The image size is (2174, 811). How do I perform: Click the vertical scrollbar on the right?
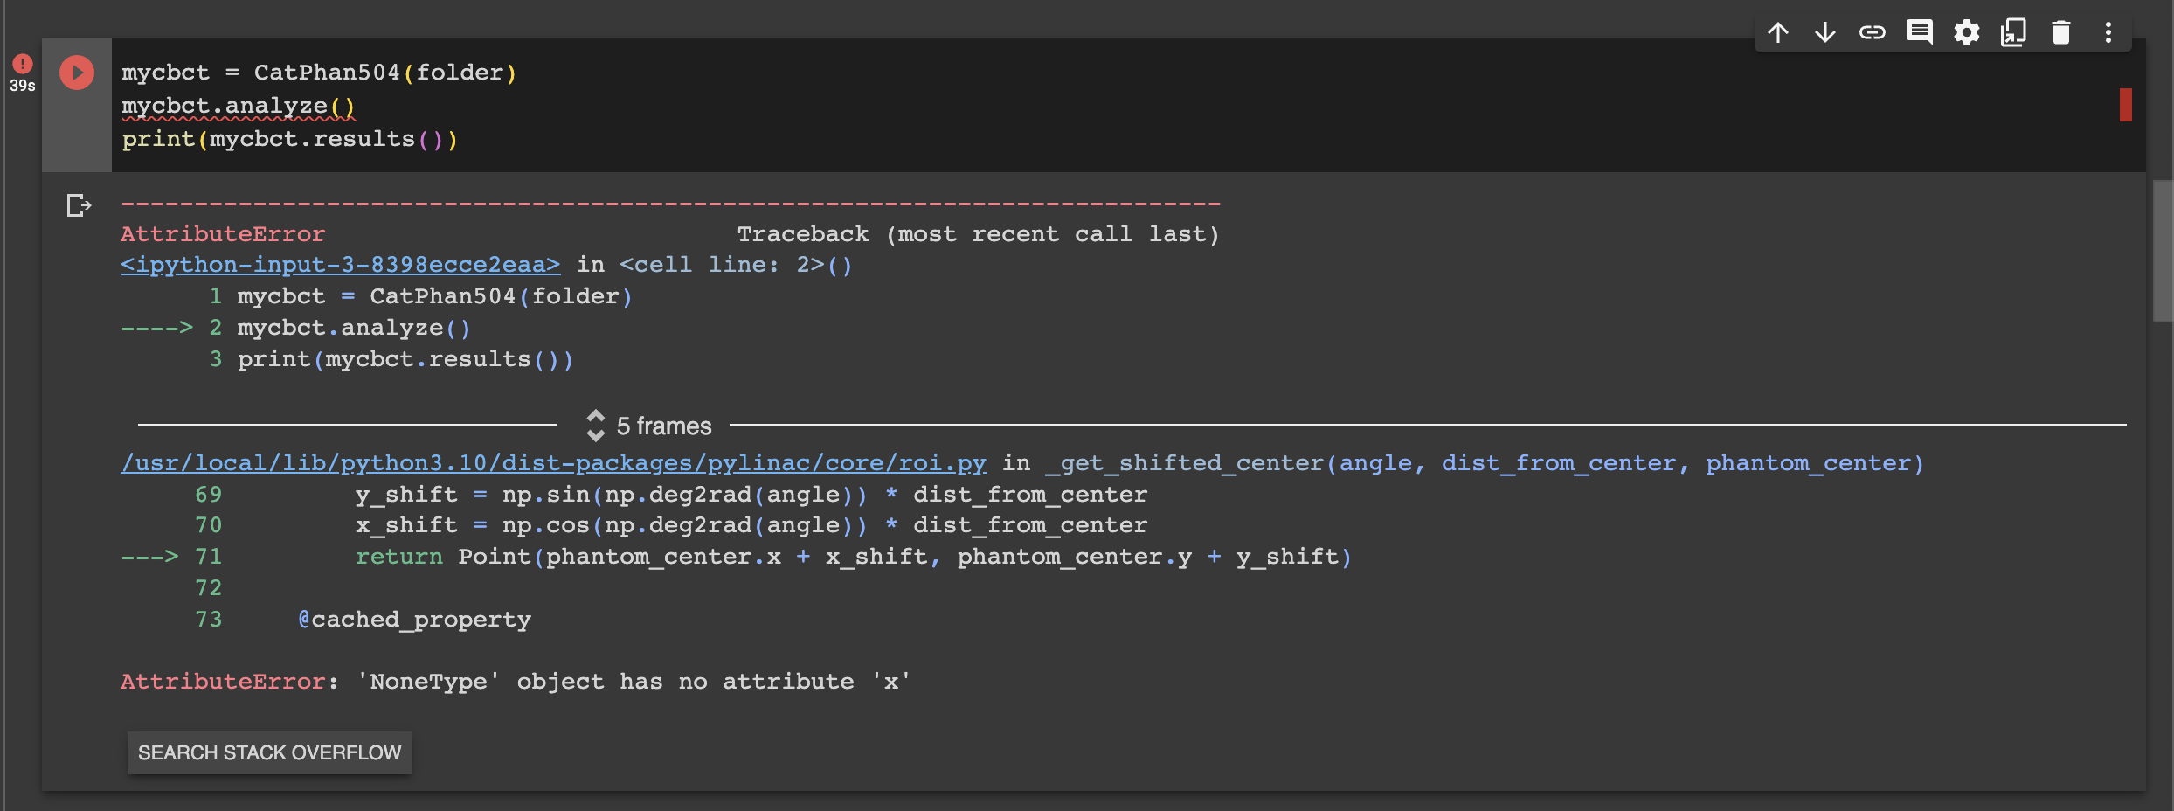pyautogui.click(x=2163, y=252)
